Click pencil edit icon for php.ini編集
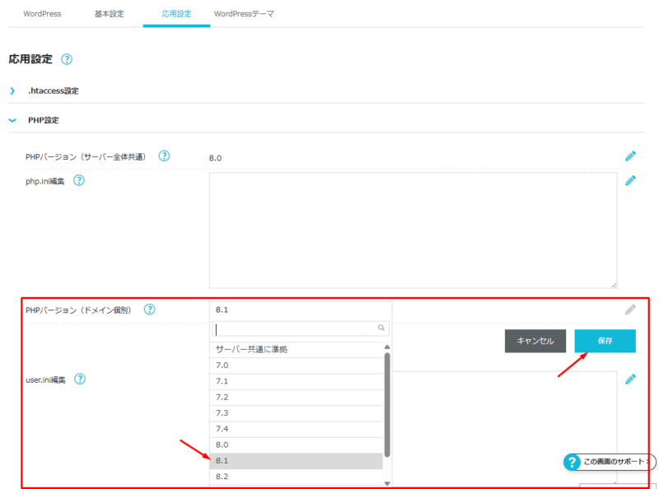The width and height of the screenshot is (659, 489). click(x=630, y=180)
